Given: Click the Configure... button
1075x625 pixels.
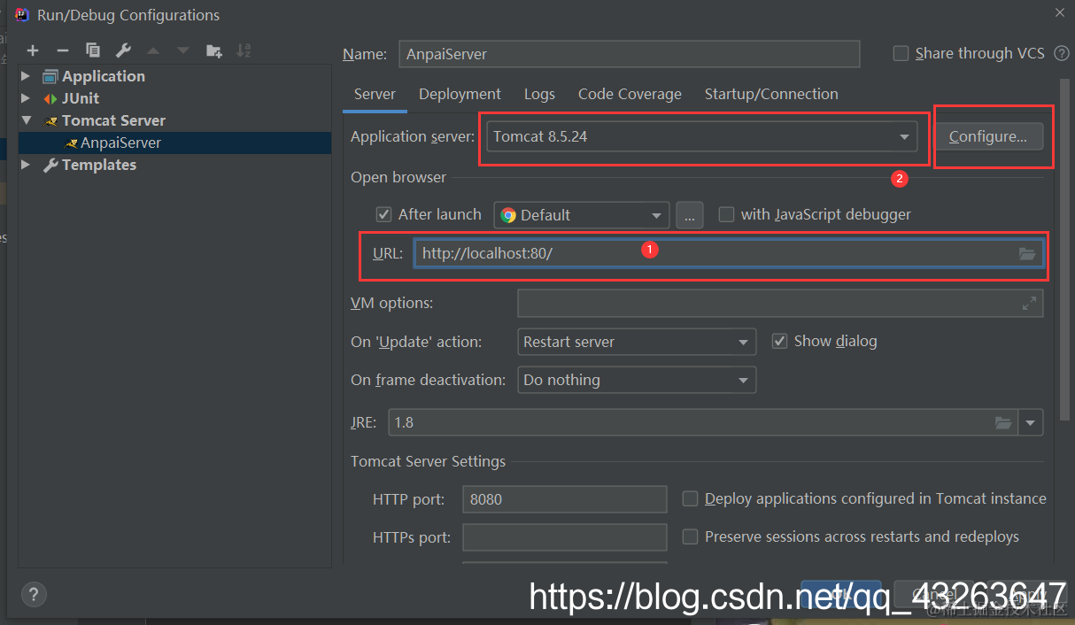Looking at the screenshot, I should tap(988, 136).
